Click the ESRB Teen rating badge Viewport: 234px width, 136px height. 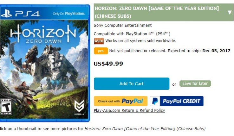tap(5, 108)
